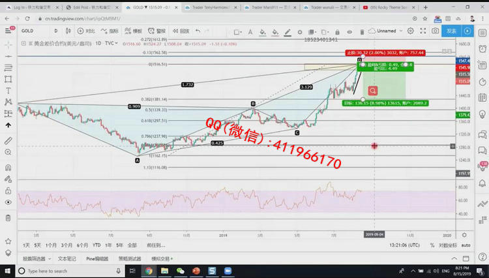
Task: Switch to the Pine编辑器 tab
Action: [x=97, y=258]
